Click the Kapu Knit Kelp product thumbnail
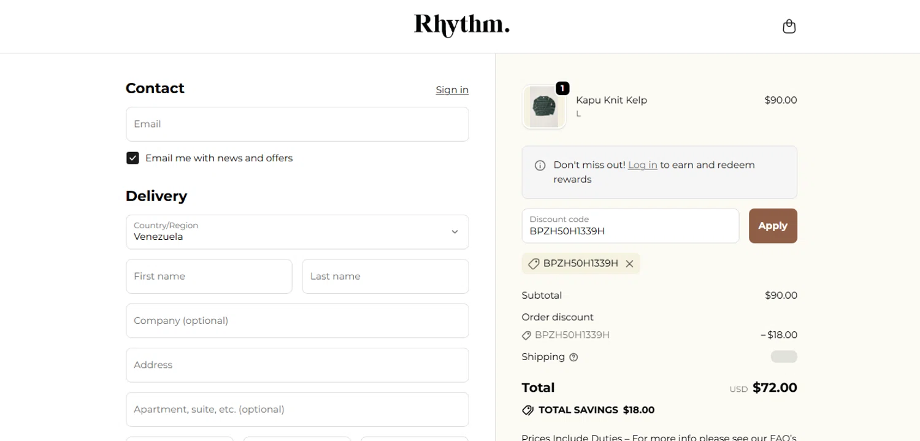Screen dimensions: 920x441 coord(544,107)
